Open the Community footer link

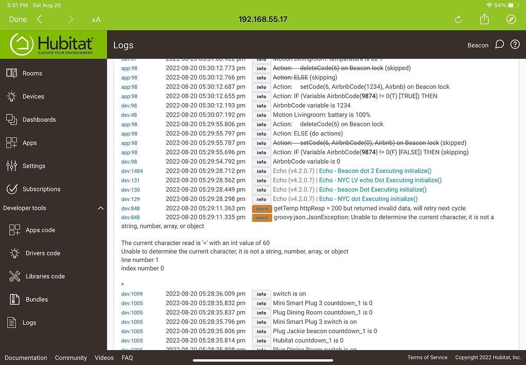(71, 358)
